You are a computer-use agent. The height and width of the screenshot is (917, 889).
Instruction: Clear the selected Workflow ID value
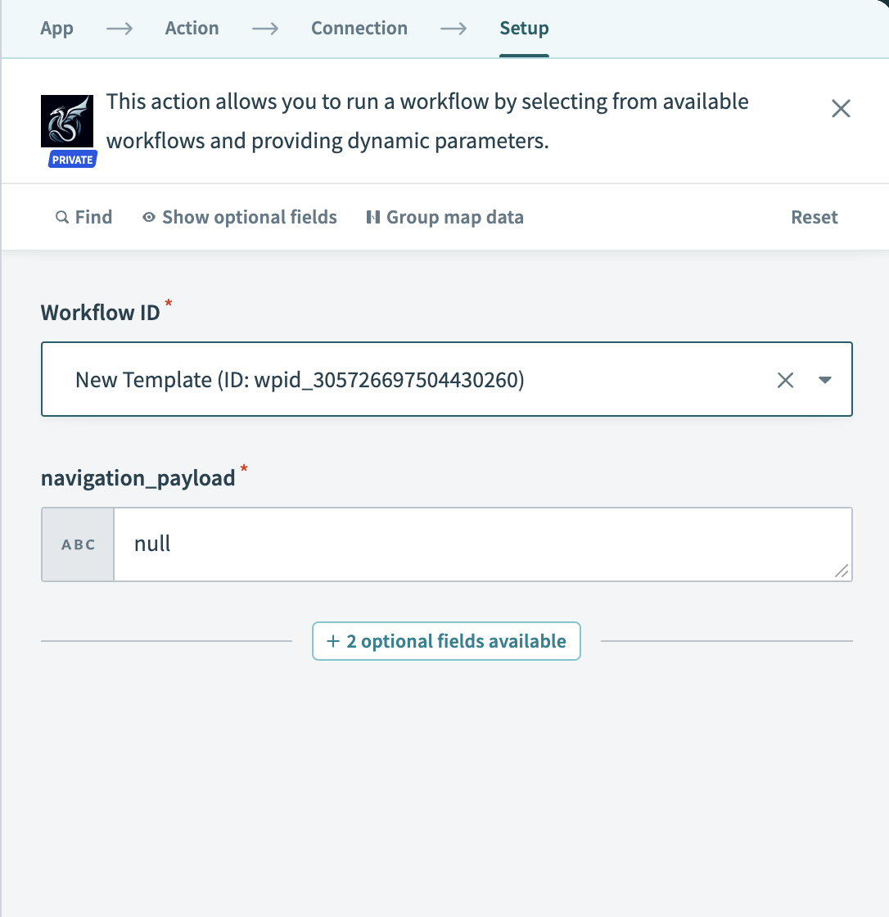(x=785, y=380)
